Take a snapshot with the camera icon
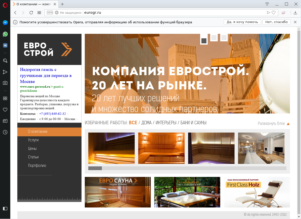 pyautogui.click(x=5, y=83)
